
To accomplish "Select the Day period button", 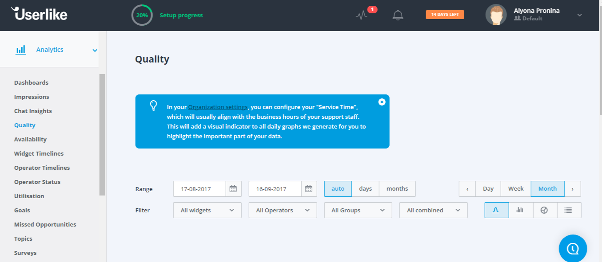I will (x=488, y=189).
